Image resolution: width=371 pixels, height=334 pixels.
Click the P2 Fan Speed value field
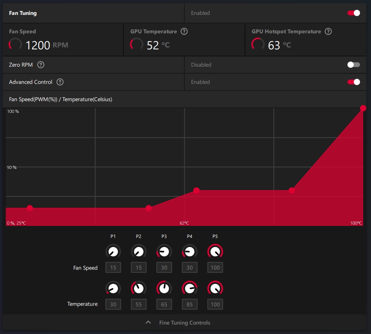tap(138, 268)
